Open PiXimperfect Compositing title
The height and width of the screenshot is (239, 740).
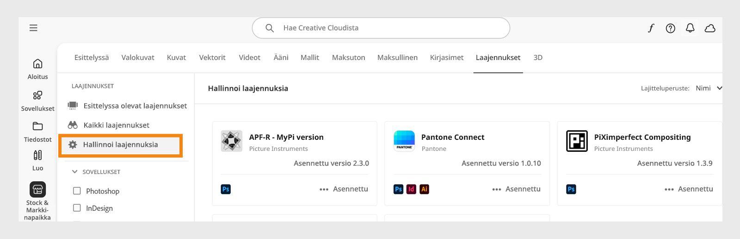(642, 137)
